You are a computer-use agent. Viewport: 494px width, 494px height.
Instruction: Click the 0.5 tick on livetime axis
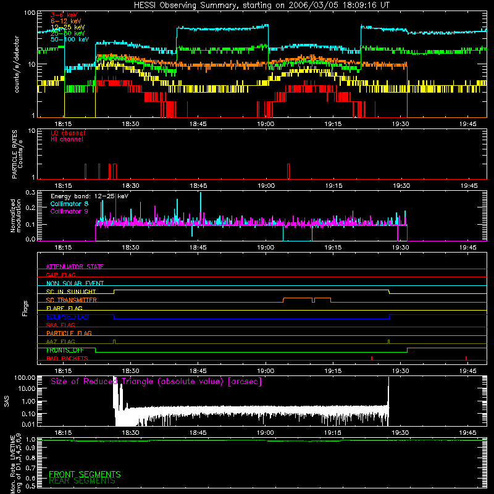(30, 486)
